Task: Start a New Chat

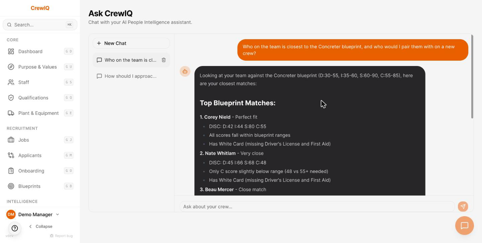Action: click(131, 43)
